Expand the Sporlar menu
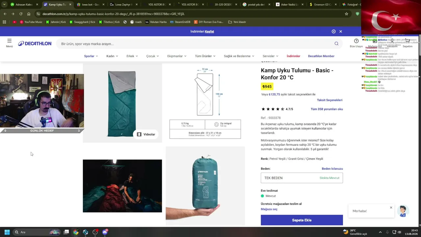 coord(91,56)
